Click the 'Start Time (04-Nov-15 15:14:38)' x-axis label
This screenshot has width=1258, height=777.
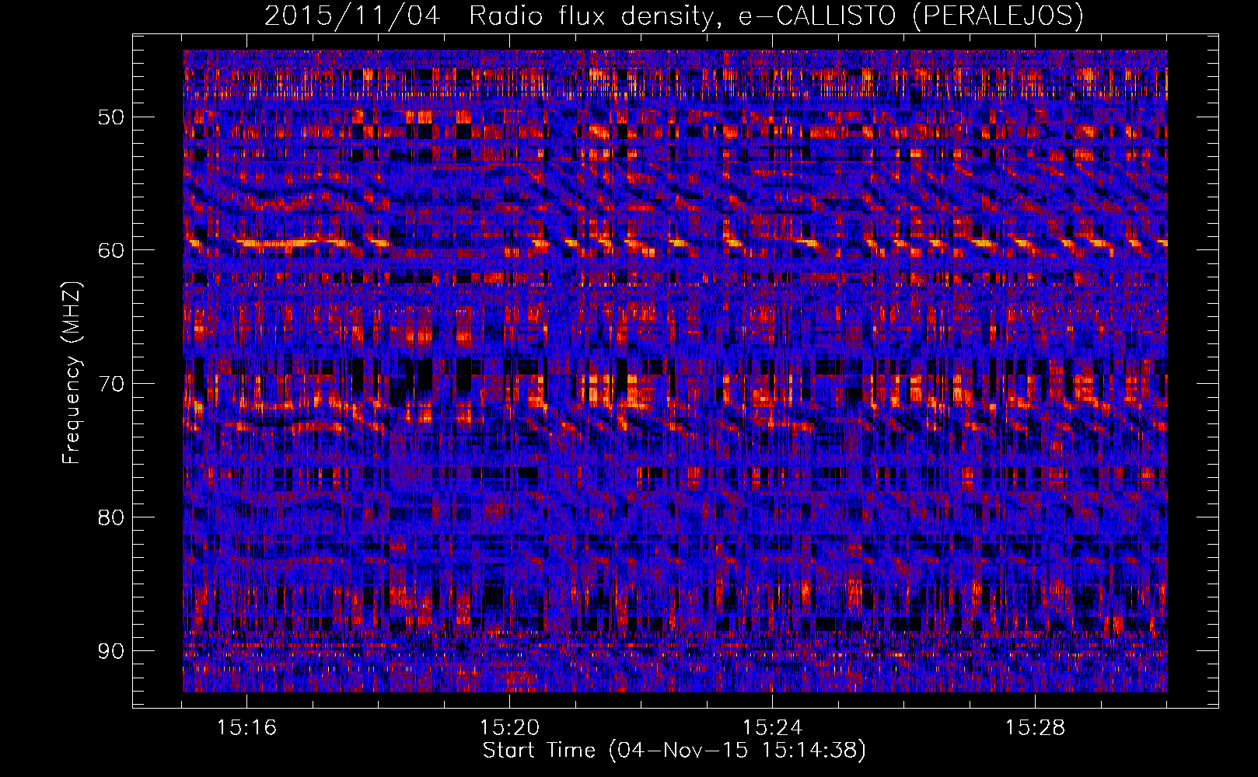click(x=674, y=751)
